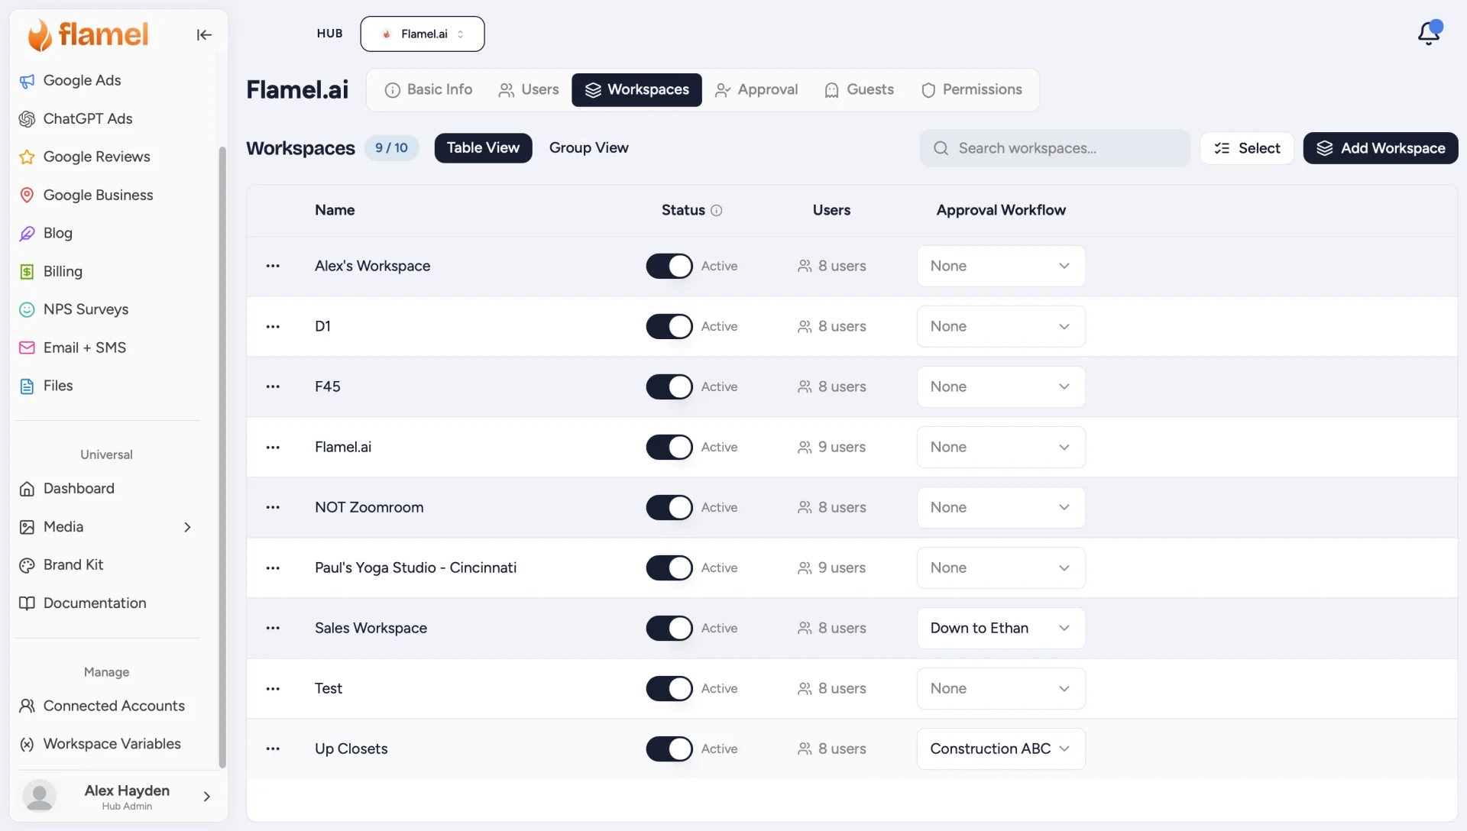Screen dimensions: 1467x831
Task: Toggle Paul's Yoga Studio active status
Action: coord(669,567)
